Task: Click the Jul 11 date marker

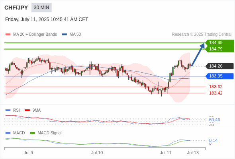Action: (166, 153)
